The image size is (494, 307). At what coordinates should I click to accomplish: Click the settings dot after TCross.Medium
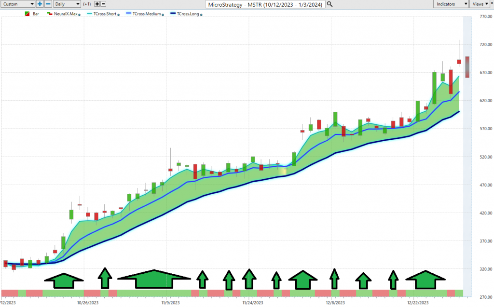163,15
